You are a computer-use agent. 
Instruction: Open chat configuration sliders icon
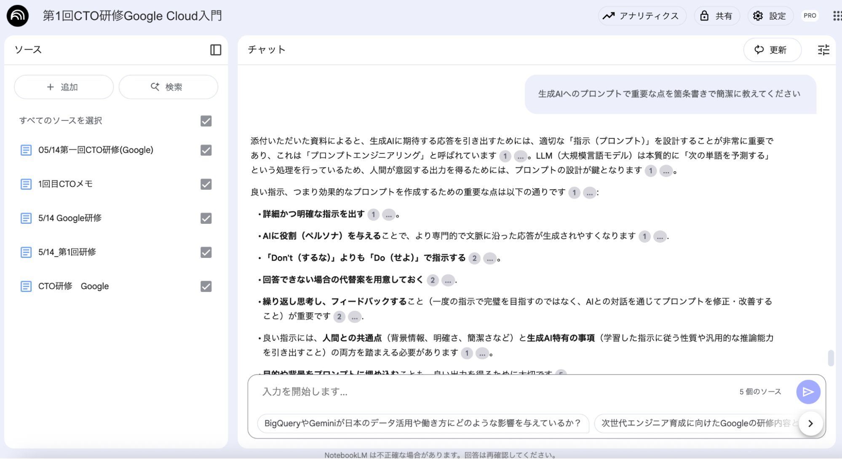(x=823, y=50)
